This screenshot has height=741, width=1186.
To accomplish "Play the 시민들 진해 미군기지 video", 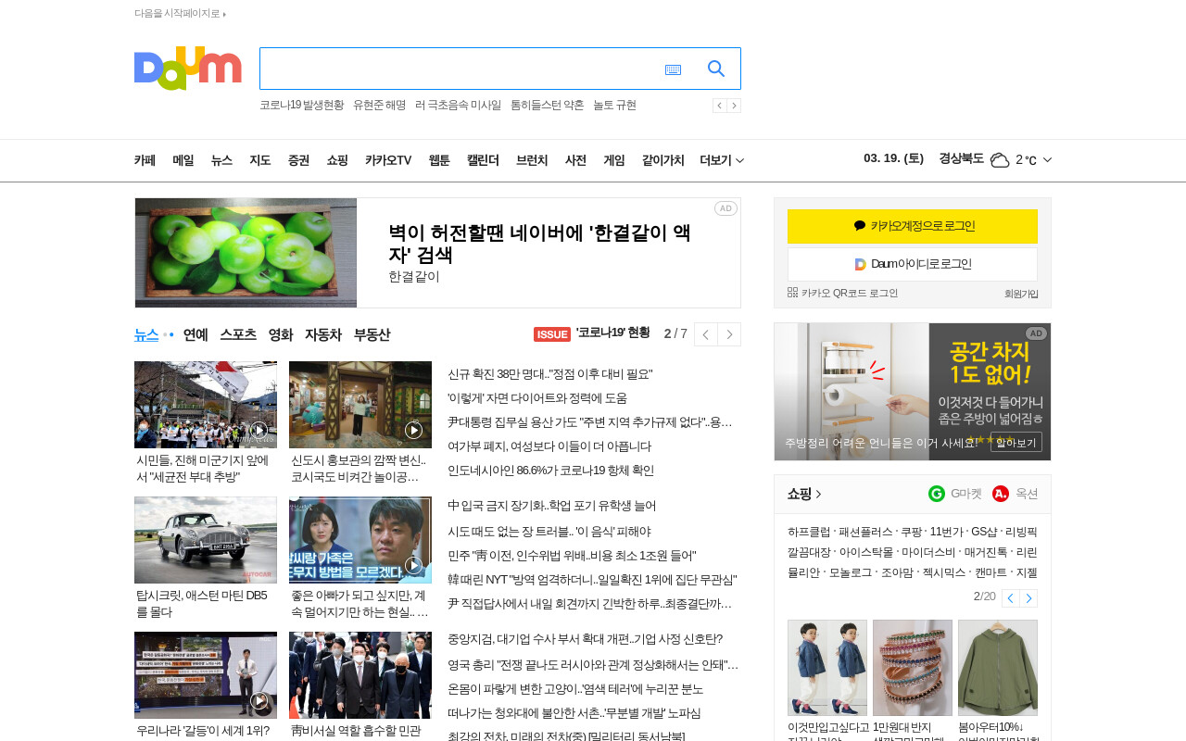I will coord(259,430).
